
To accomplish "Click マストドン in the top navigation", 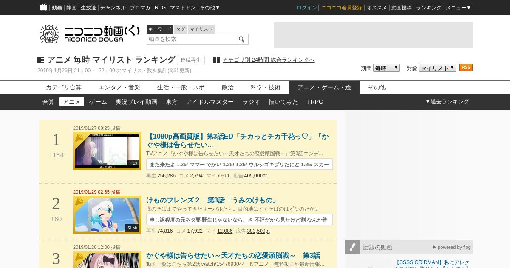I will click(183, 8).
